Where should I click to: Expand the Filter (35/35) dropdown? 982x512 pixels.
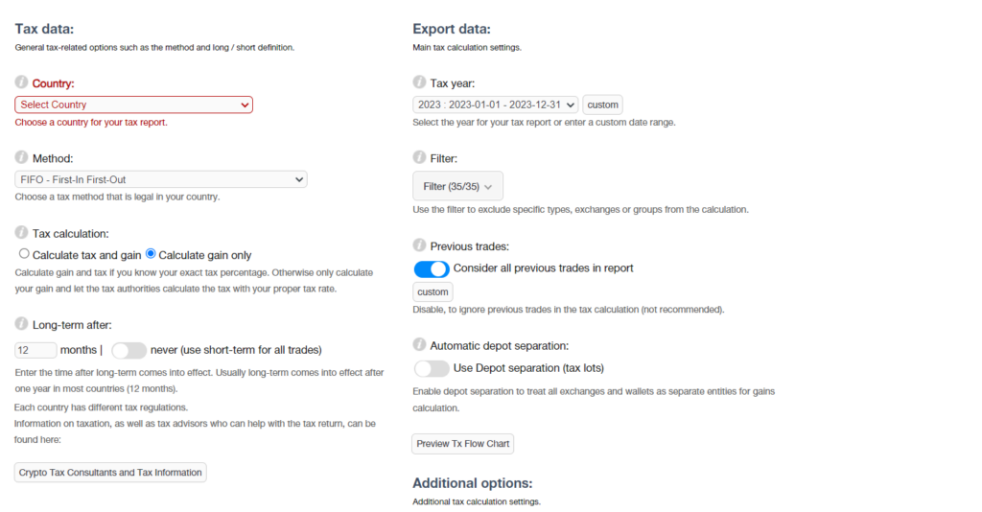point(457,186)
